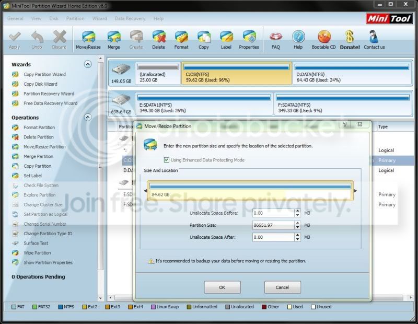Screen dimensions: 418x324
Task: Decrease Unallocate Space After with down arrow
Action: coord(297,239)
